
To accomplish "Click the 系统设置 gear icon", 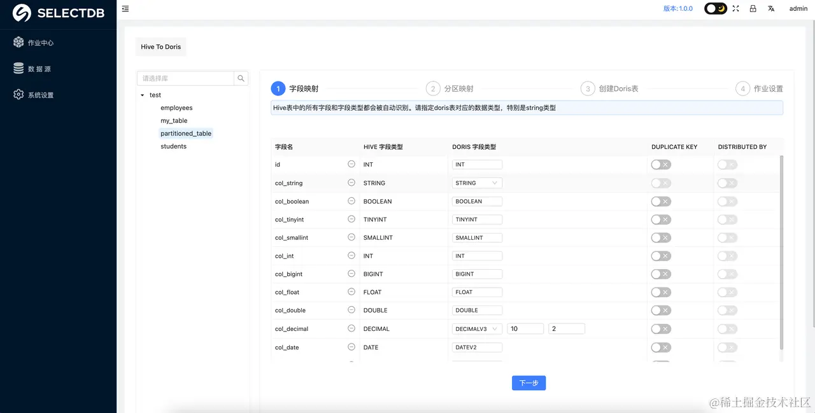I will 18,94.
